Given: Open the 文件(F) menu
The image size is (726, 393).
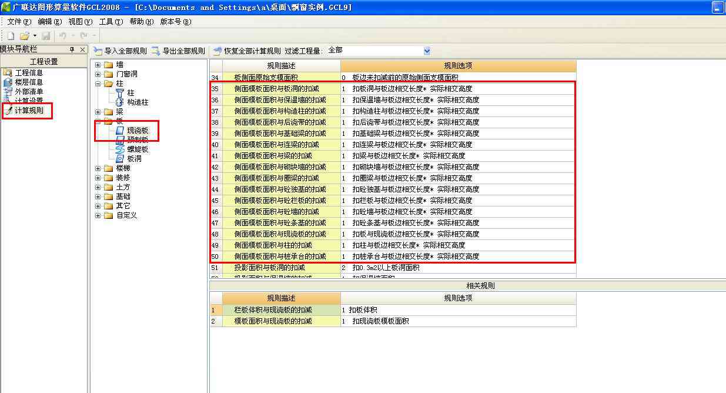Looking at the screenshot, I should tap(19, 22).
